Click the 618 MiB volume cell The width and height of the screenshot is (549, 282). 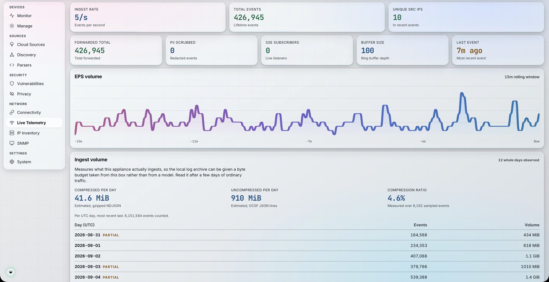tap(532, 245)
